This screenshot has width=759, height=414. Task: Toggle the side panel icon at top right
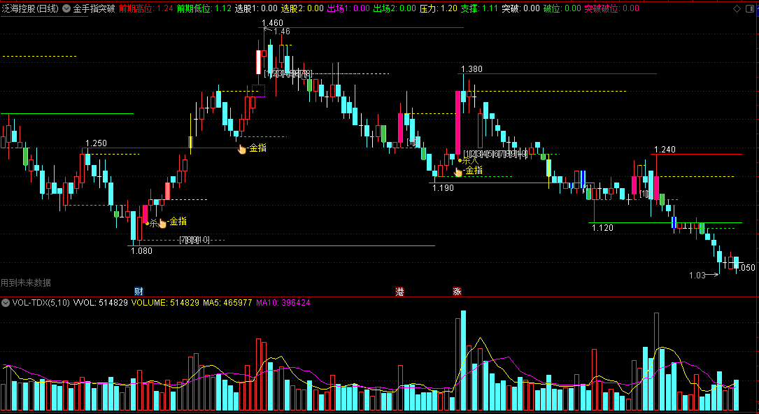coord(750,8)
